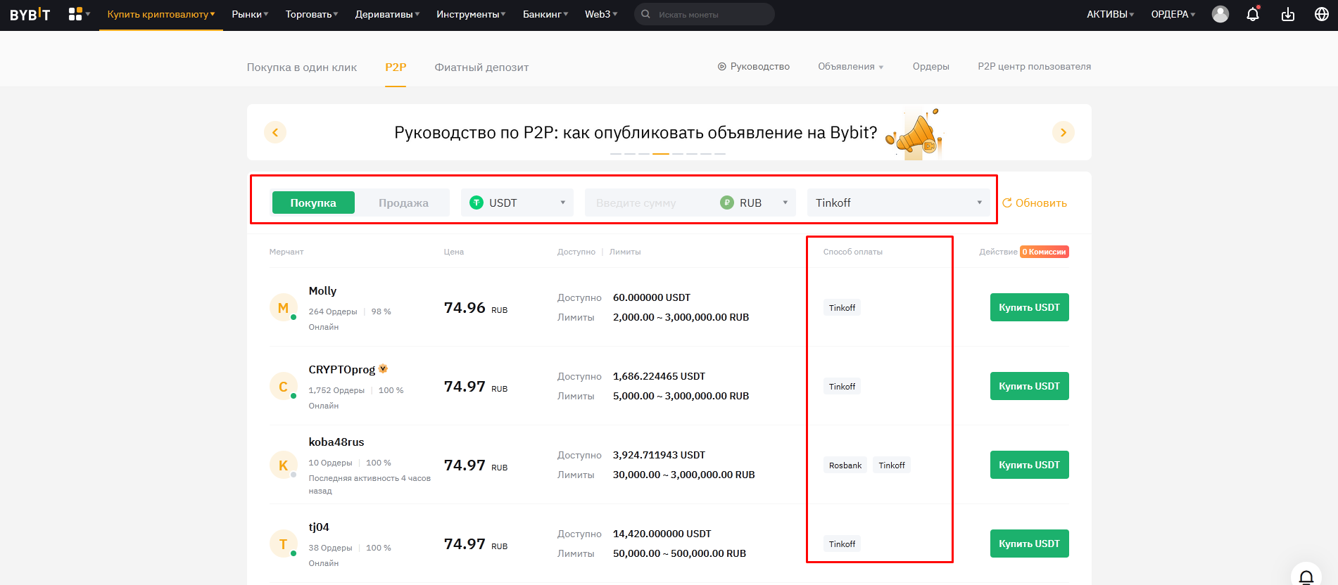The image size is (1338, 585).
Task: Focus the coin search field
Action: pos(705,14)
